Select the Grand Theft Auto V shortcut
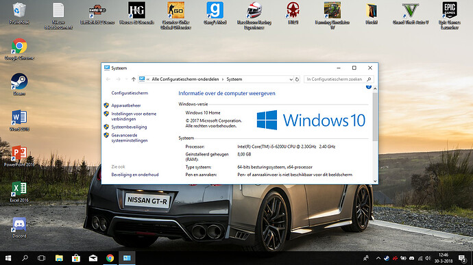Image resolution: width=473 pixels, height=265 pixels. pyautogui.click(x=411, y=13)
